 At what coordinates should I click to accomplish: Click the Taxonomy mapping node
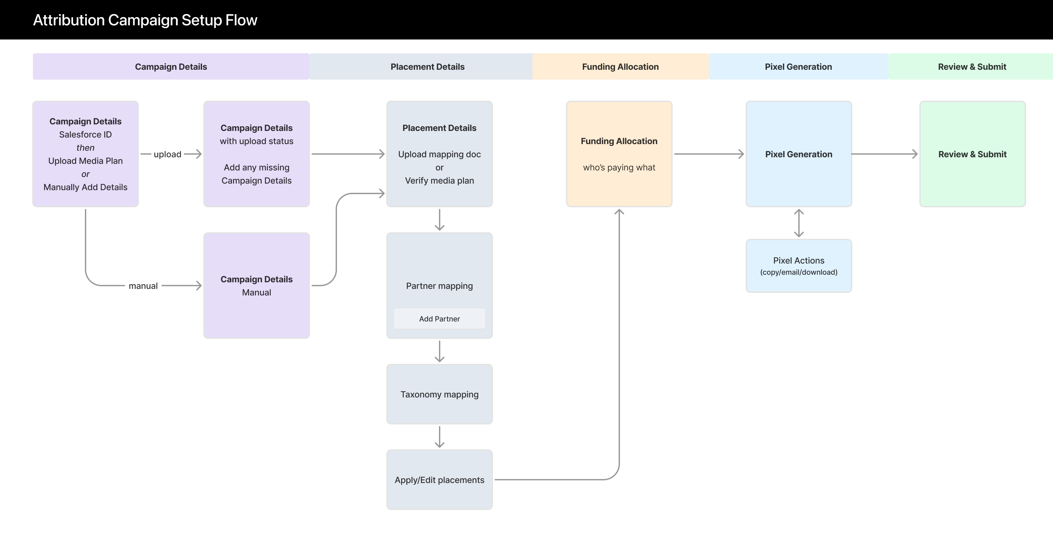tap(439, 394)
